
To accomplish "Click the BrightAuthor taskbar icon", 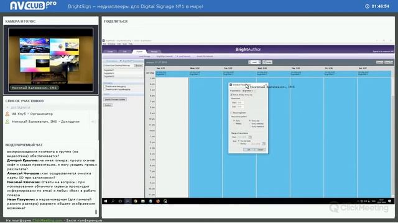I will coord(128,201).
